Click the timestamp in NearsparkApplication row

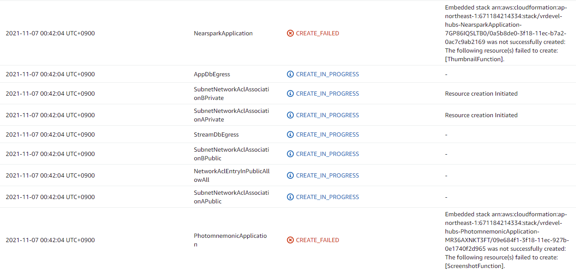(x=50, y=33)
